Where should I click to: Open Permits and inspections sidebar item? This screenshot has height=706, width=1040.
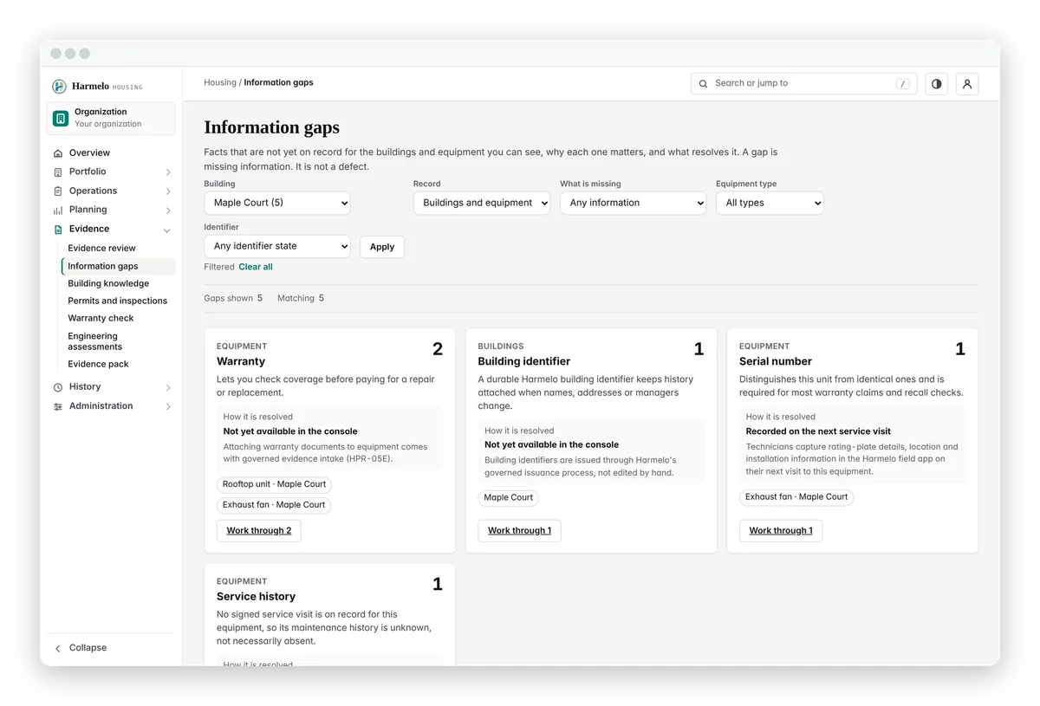tap(118, 301)
